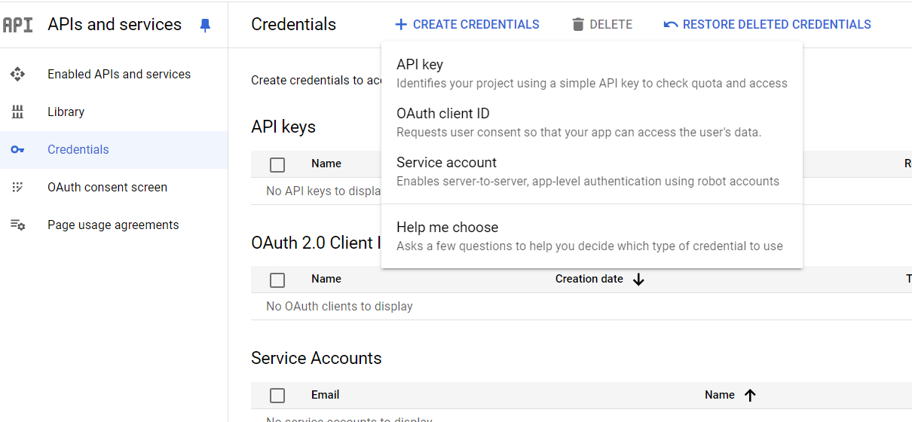Click the Library icon in the sidebar

(x=17, y=112)
